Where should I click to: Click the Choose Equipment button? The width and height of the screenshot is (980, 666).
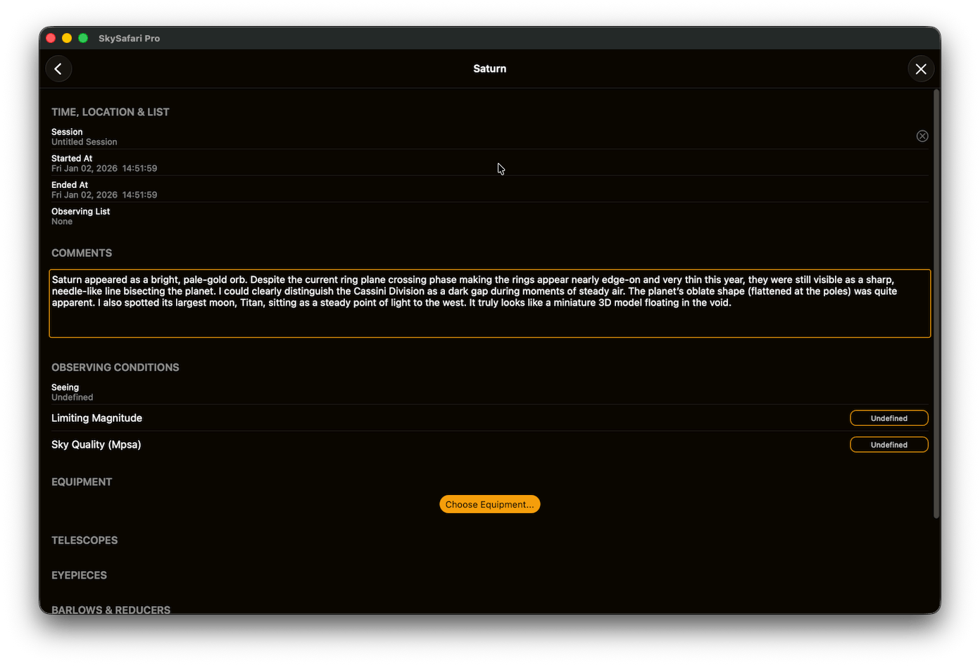tap(490, 504)
